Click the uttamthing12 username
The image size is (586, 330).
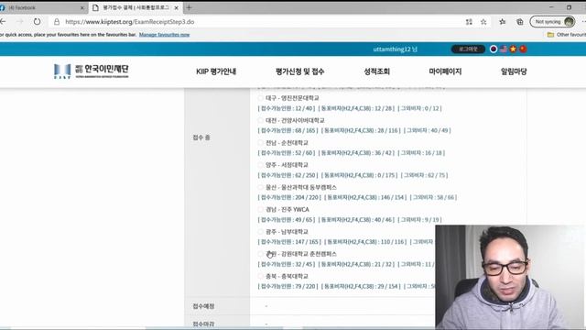pos(395,49)
